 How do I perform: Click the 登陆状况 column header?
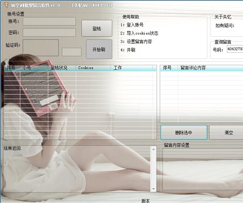tap(62, 68)
